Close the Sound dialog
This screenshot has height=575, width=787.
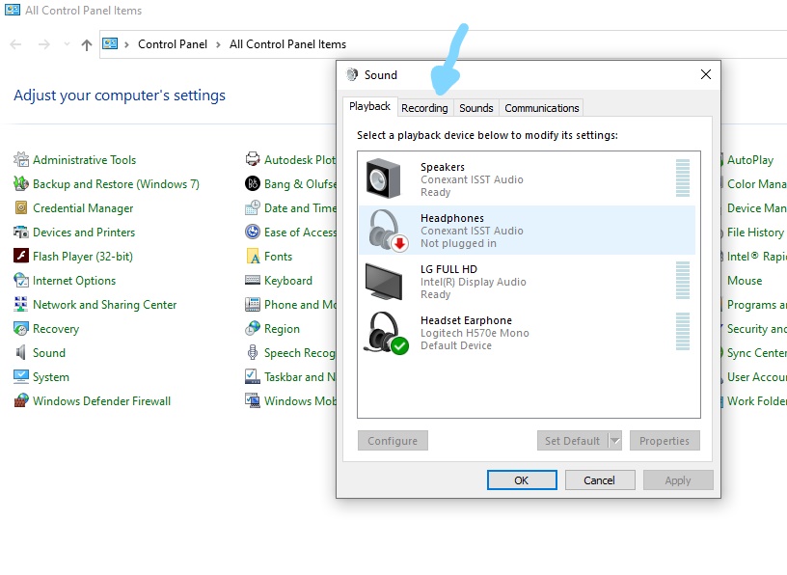[x=706, y=74]
